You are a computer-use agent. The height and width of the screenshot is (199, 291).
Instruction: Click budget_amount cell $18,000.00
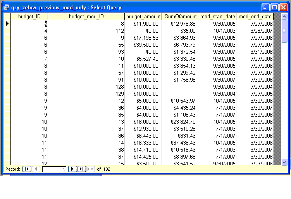click(x=143, y=122)
